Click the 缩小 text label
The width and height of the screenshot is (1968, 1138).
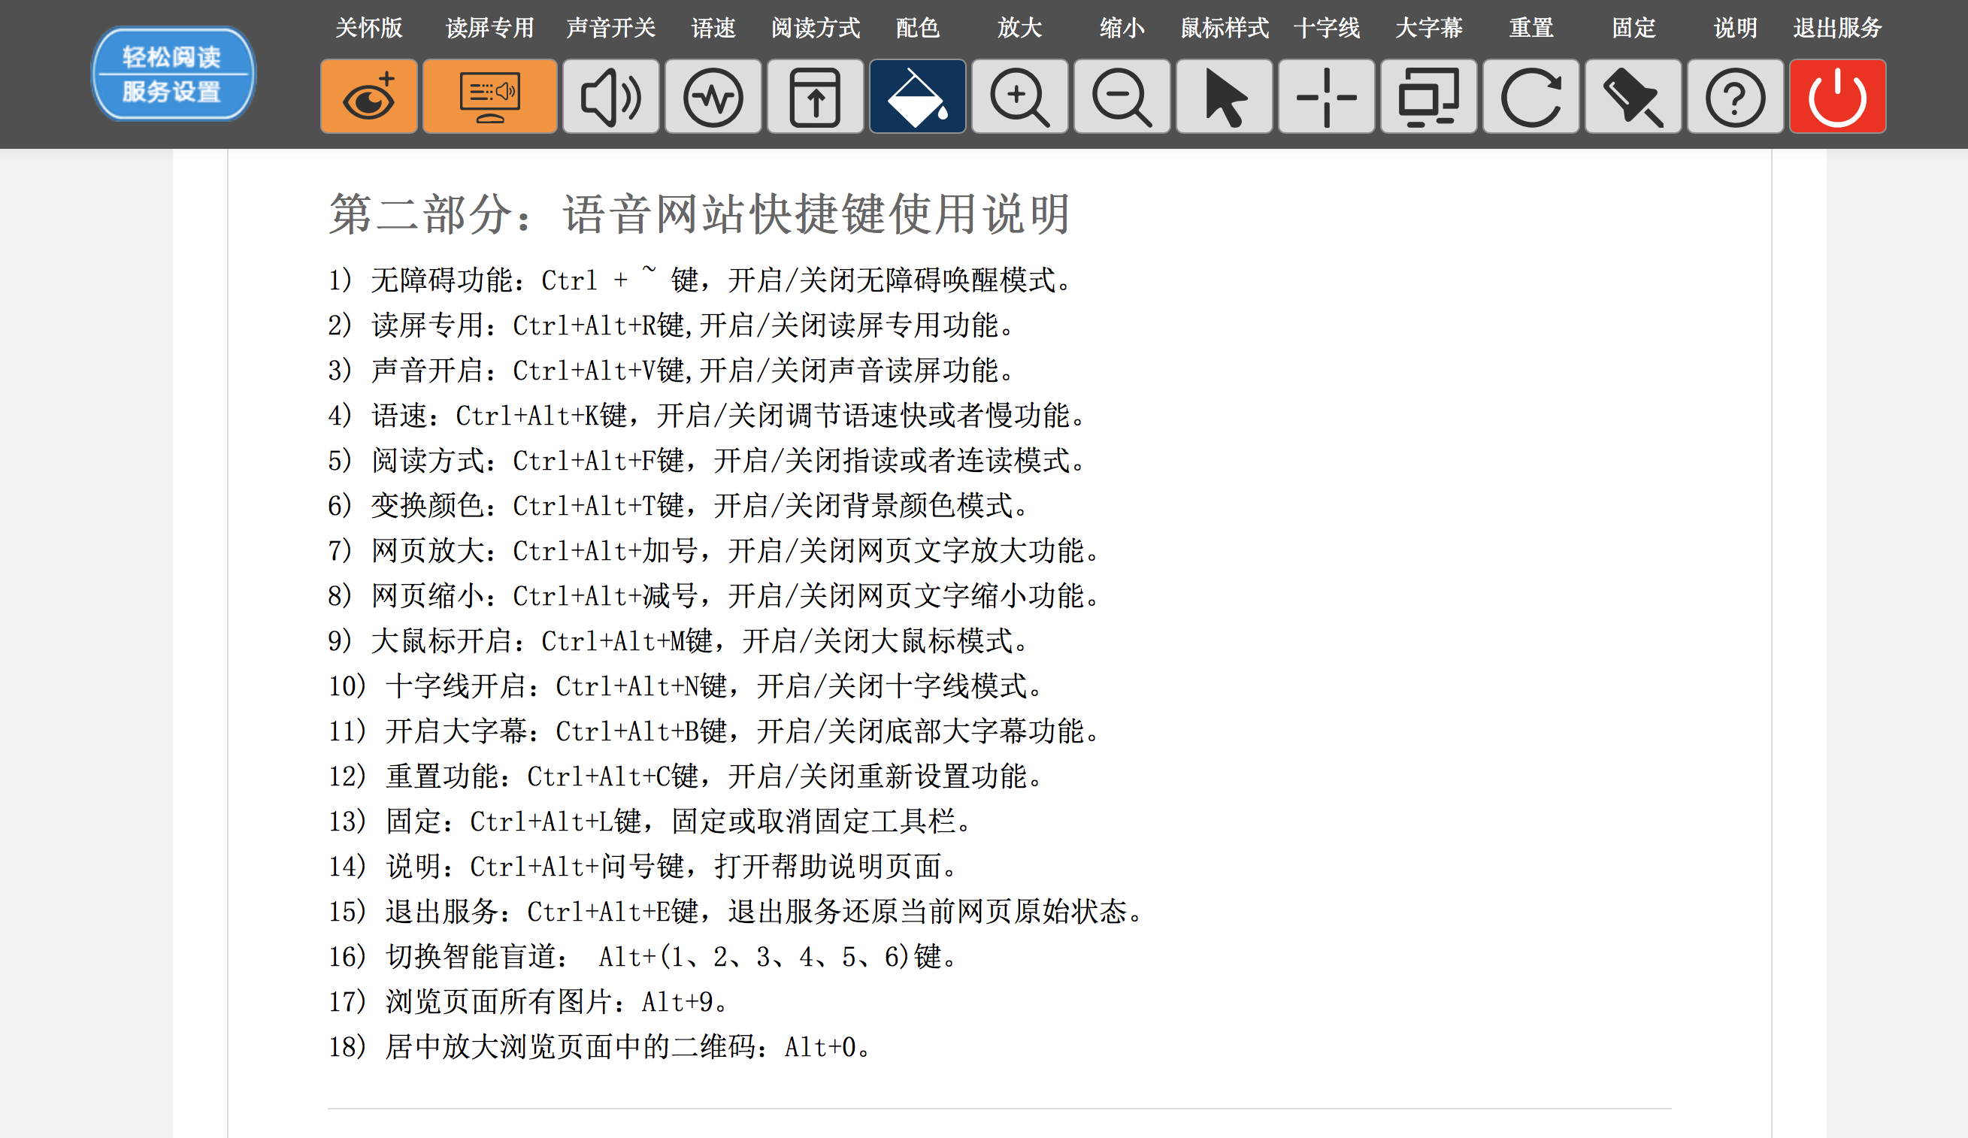click(1122, 28)
